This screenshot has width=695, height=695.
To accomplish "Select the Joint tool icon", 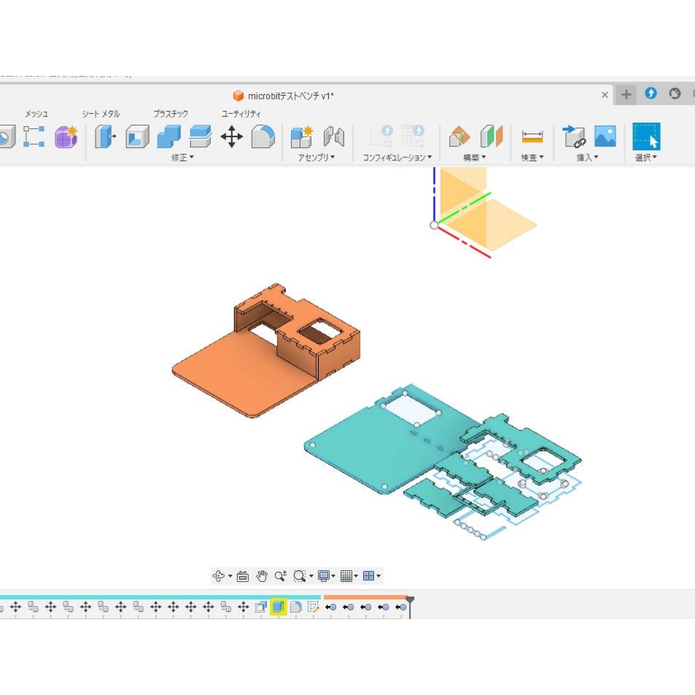I will (333, 136).
